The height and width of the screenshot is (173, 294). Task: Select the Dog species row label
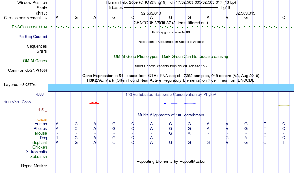pyautogui.click(x=43, y=138)
